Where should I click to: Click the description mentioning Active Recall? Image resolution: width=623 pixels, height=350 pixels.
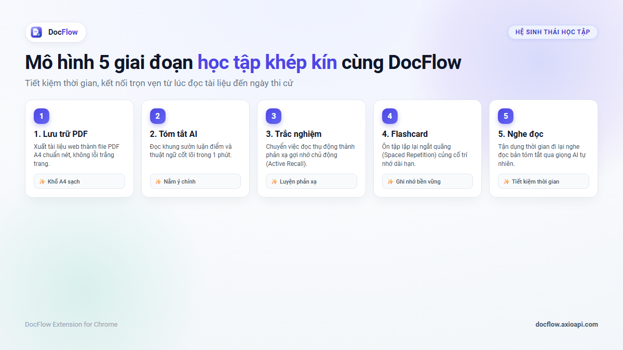(x=310, y=155)
